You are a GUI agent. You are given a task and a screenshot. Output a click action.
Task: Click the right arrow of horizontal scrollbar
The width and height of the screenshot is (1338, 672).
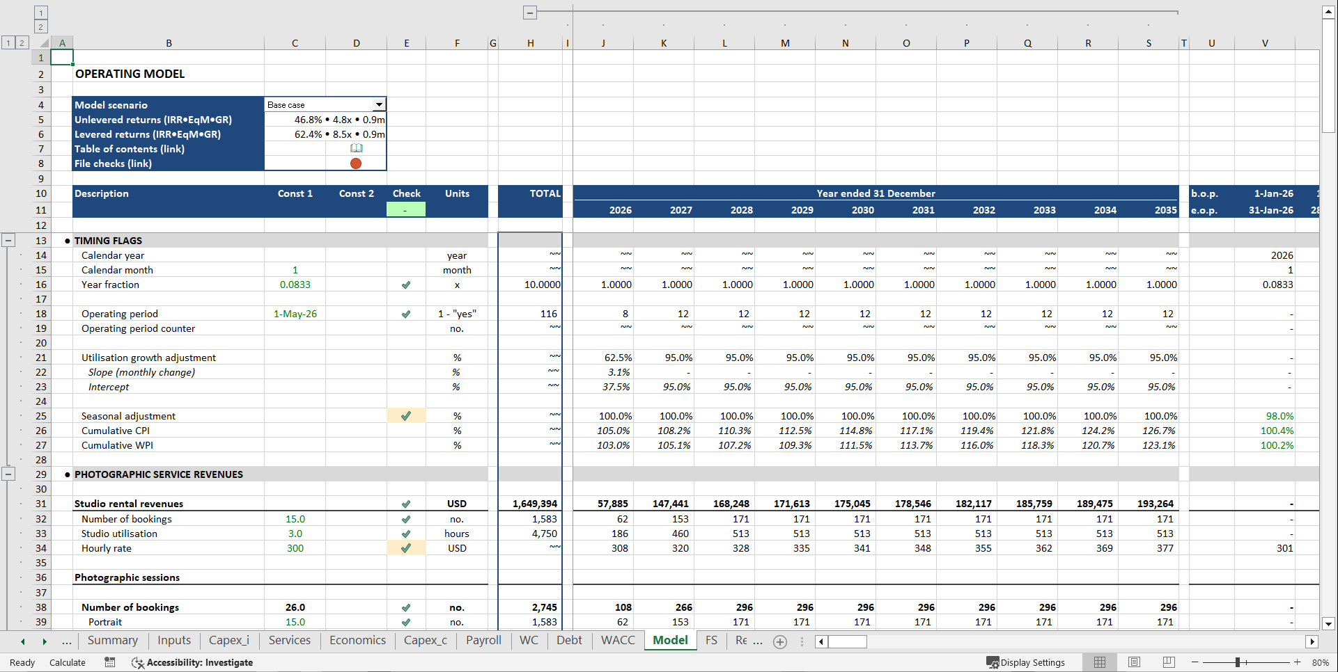pos(1312,641)
